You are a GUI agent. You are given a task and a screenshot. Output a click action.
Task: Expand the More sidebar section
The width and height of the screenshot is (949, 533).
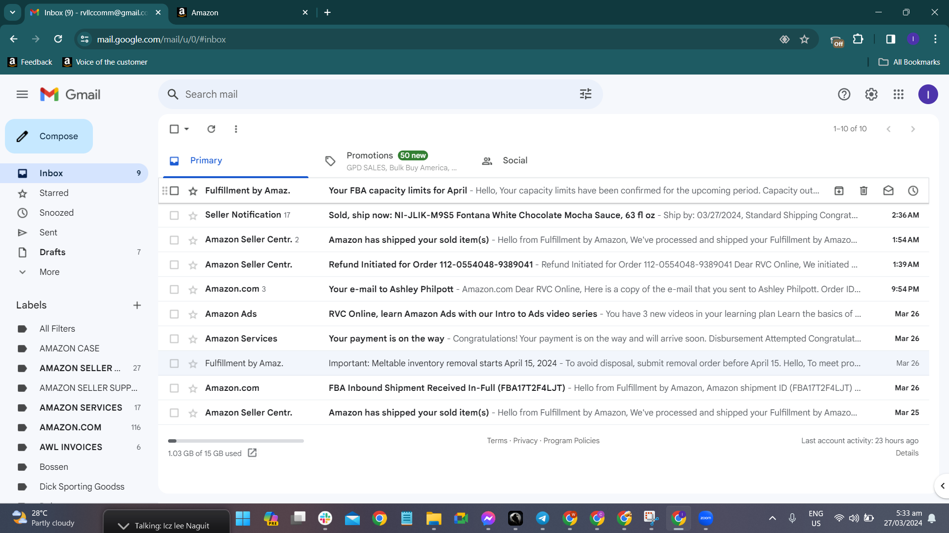pyautogui.click(x=49, y=272)
